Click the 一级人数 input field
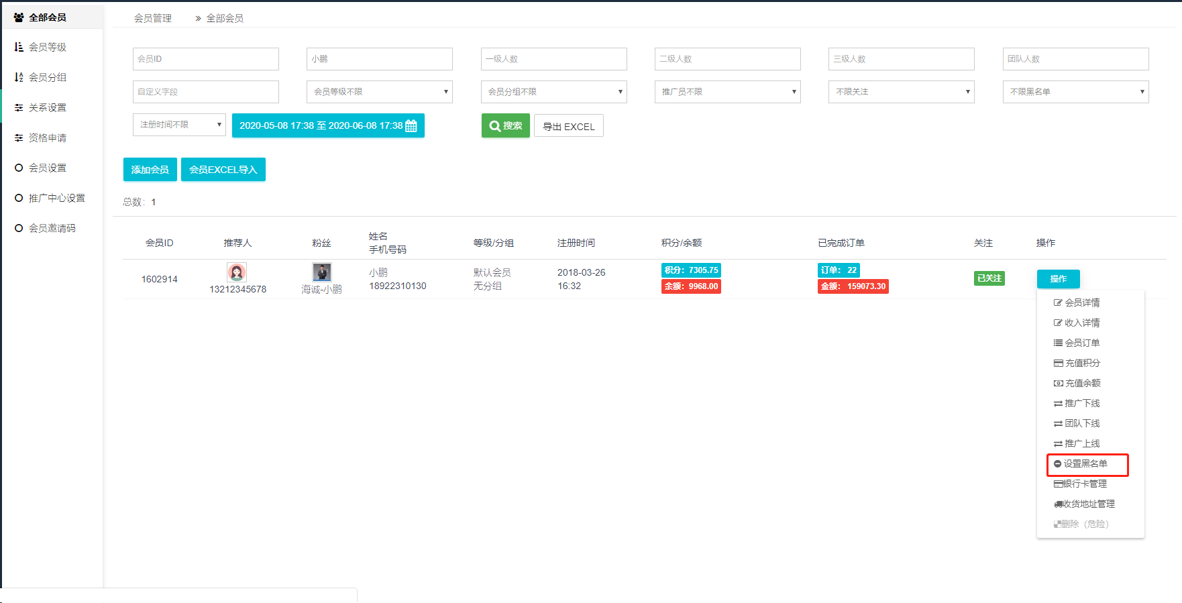 click(x=554, y=59)
